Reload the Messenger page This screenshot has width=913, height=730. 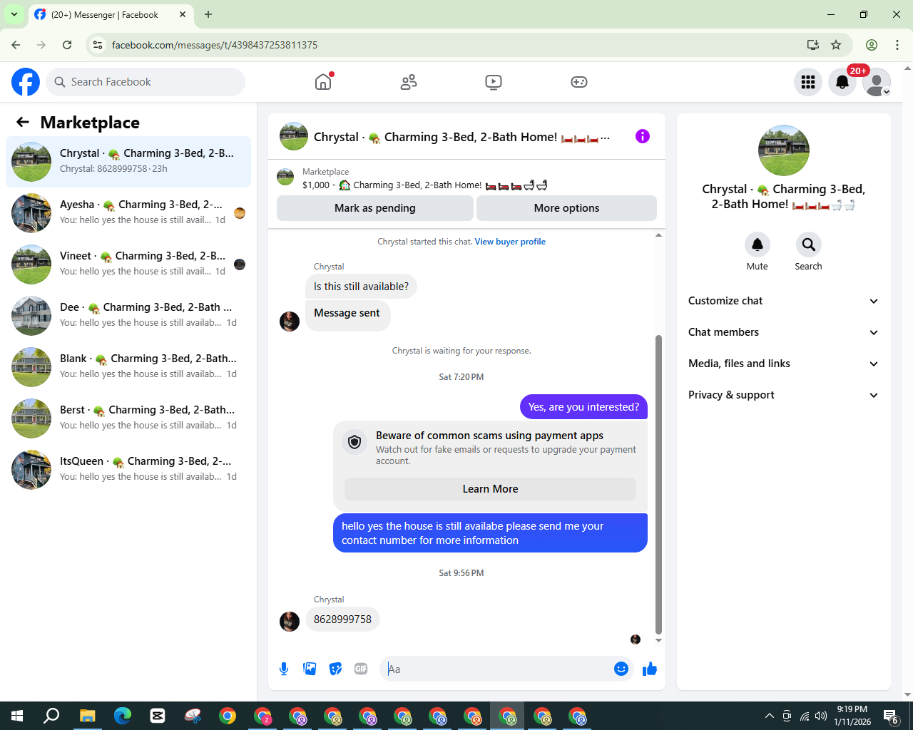click(67, 45)
